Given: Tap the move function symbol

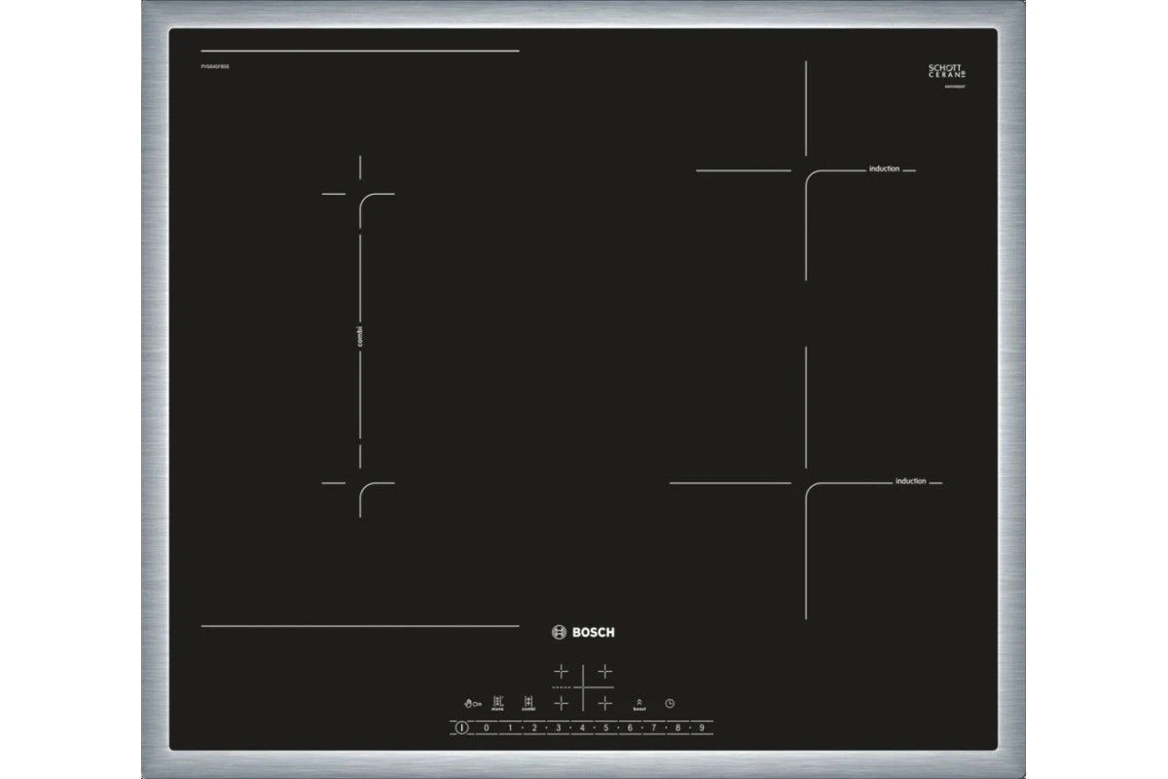Looking at the screenshot, I should [497, 703].
